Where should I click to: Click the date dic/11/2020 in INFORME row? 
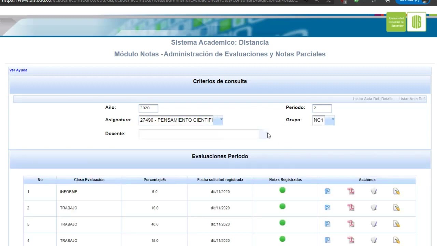[x=220, y=192]
